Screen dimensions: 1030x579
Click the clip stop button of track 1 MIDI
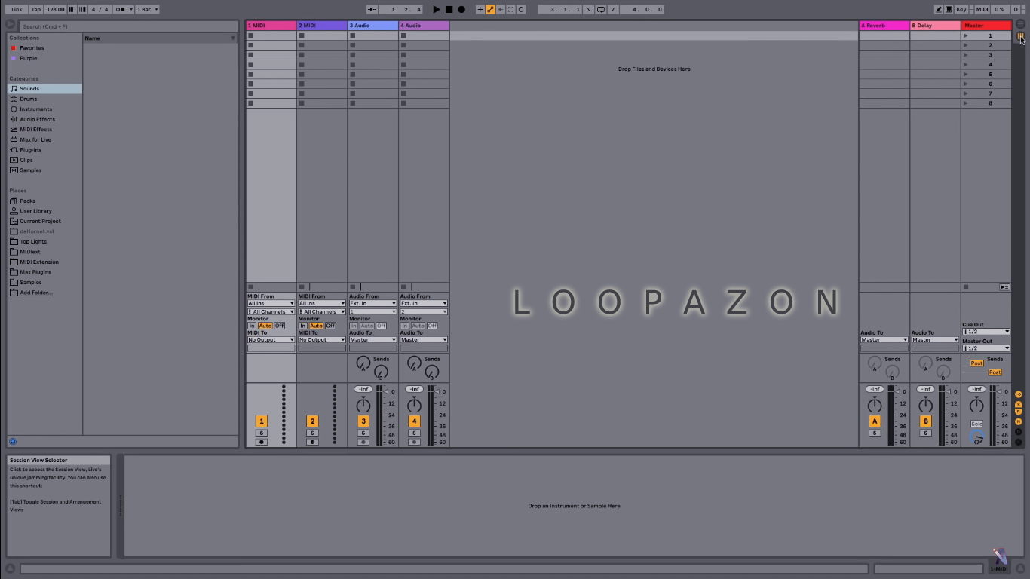coord(250,287)
